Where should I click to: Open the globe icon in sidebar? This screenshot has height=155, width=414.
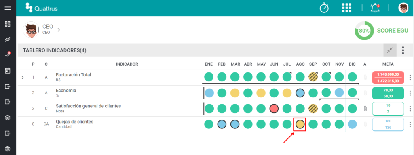[x=8, y=149]
